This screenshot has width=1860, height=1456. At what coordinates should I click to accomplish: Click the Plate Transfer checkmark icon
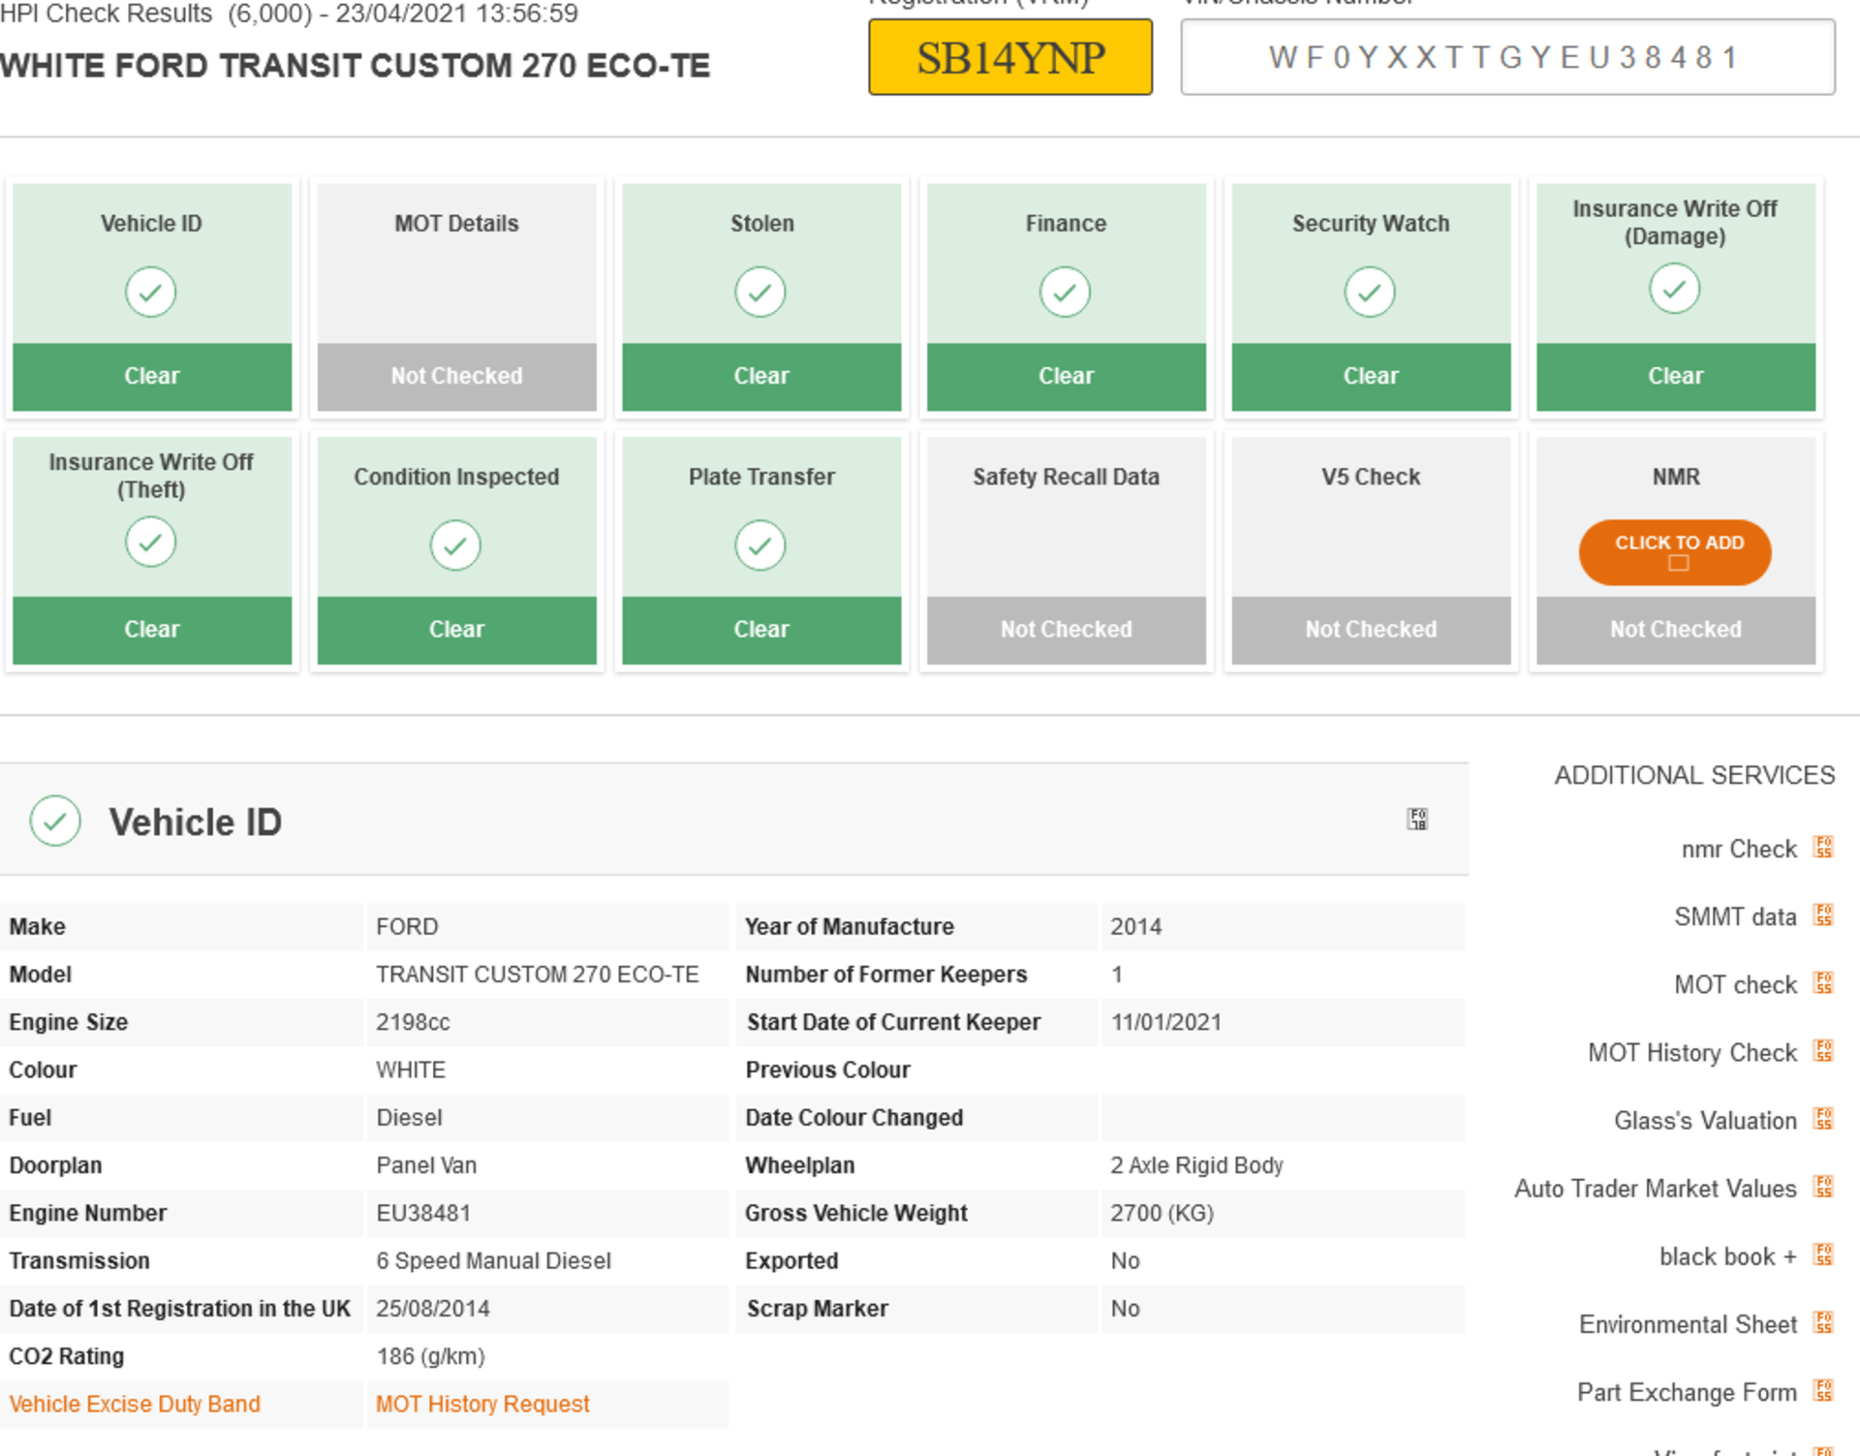(x=760, y=545)
